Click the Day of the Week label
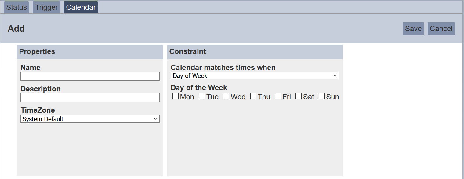Screen dimensions: 464x179 pyautogui.click(x=199, y=88)
